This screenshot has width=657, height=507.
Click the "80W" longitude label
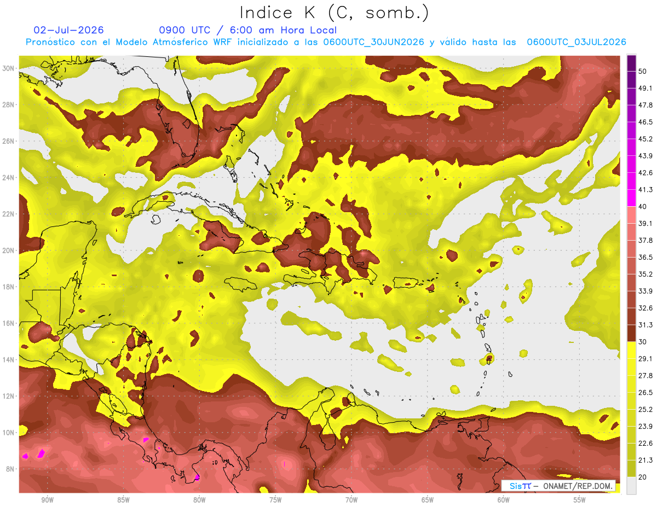tap(199, 500)
